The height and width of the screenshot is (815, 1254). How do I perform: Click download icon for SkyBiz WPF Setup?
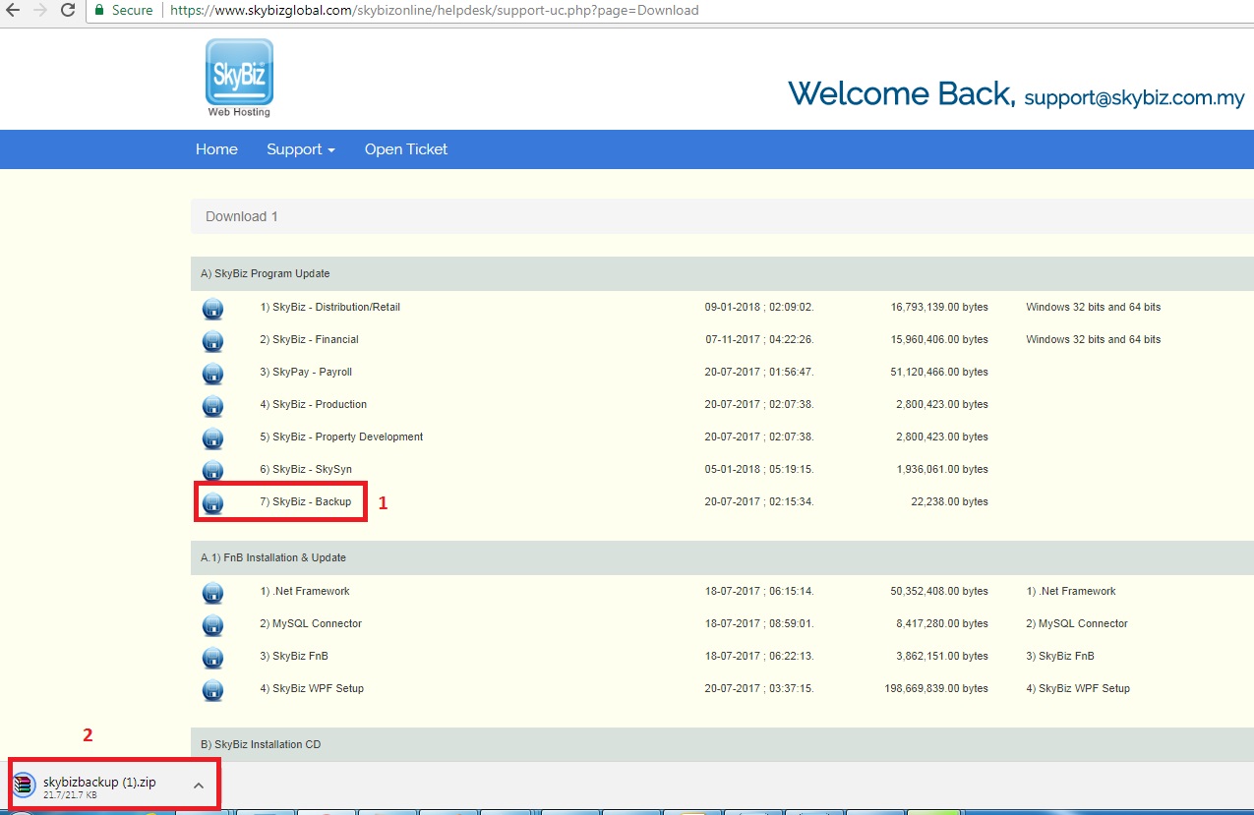click(212, 690)
